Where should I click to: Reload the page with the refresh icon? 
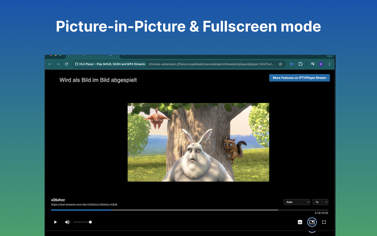click(66, 64)
